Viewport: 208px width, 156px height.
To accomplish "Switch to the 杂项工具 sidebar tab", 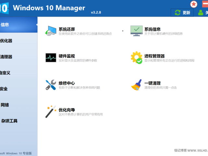I will tap(19, 121).
